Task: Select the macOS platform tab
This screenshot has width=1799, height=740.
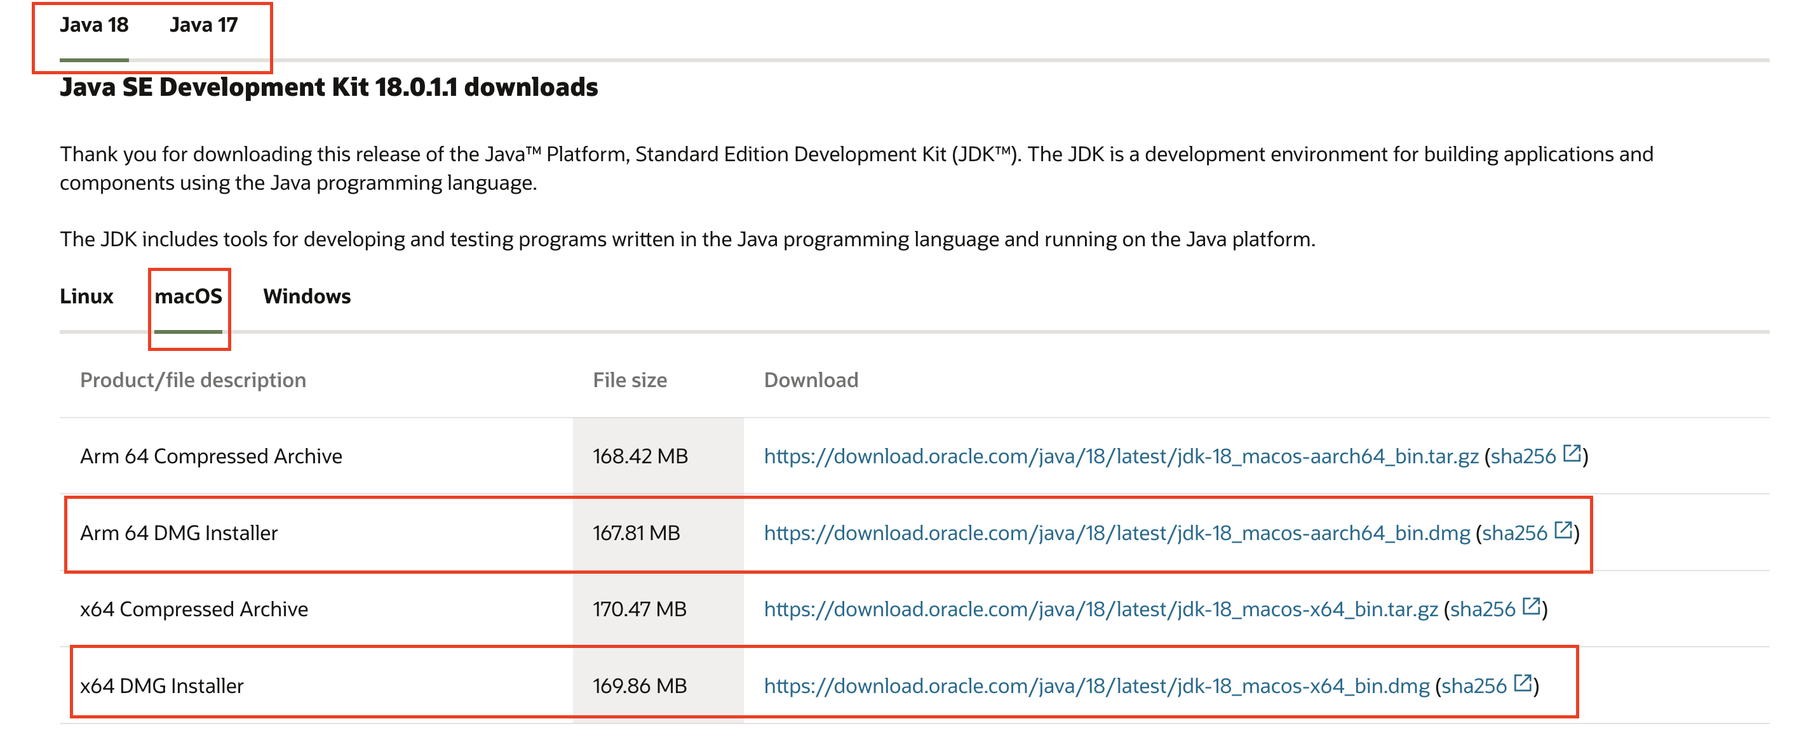Action: (188, 296)
